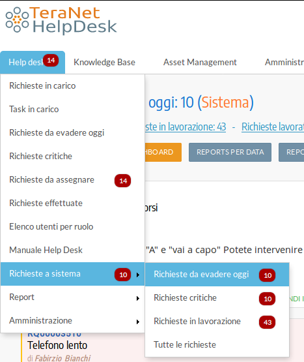Click the 10 badge next to Richieste a sistema

tap(123, 275)
